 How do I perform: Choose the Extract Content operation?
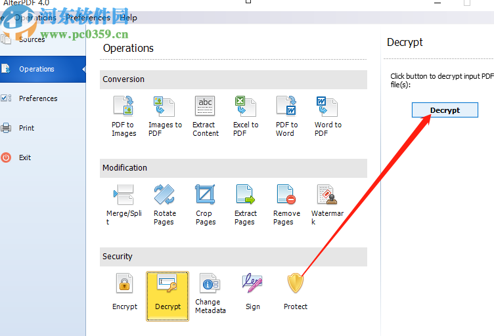pos(205,116)
